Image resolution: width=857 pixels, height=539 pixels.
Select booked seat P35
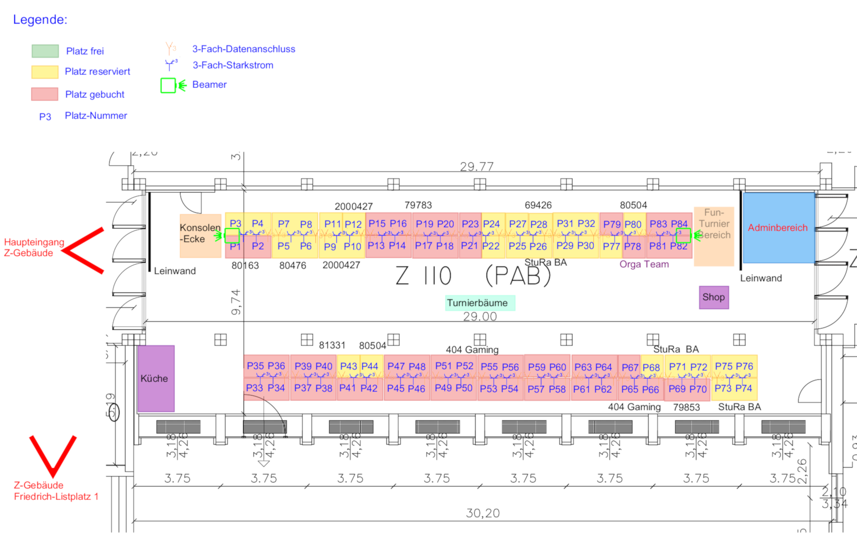255,366
